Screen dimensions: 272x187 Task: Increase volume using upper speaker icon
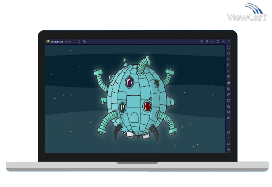point(229,53)
